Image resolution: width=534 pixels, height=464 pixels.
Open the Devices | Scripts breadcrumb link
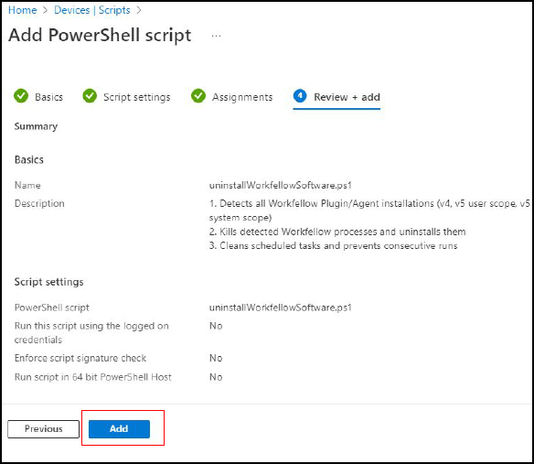coord(92,10)
